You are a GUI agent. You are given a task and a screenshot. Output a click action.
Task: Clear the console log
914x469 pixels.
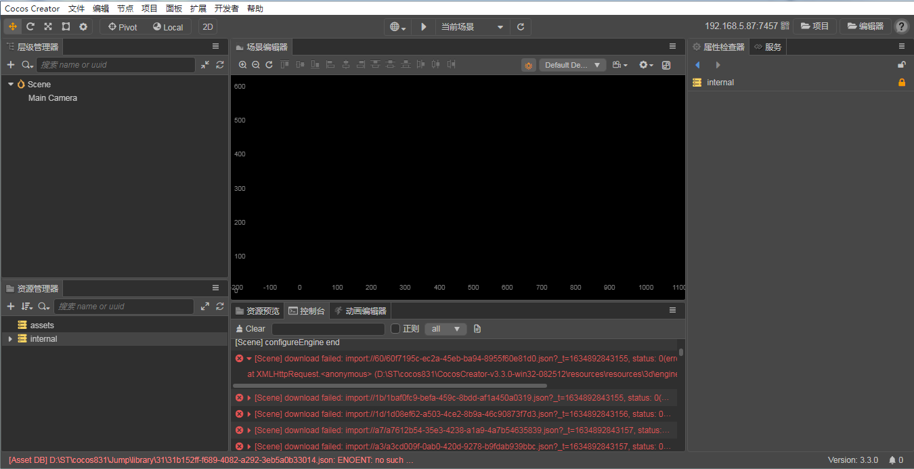click(250, 329)
